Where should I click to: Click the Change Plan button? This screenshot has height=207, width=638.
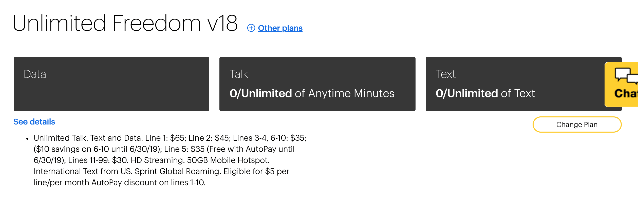(577, 125)
